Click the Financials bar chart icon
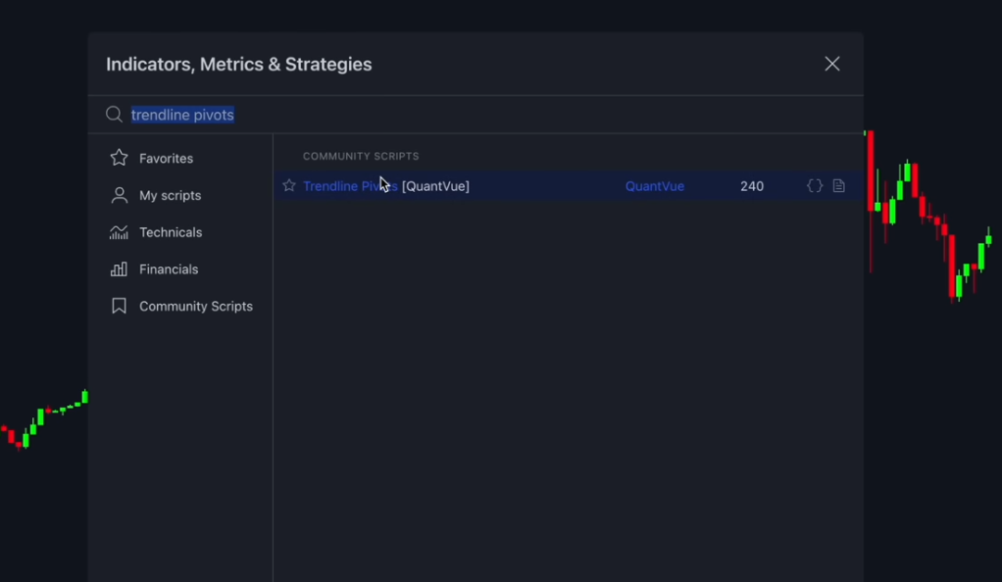 (x=119, y=269)
